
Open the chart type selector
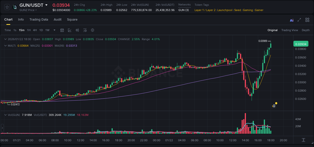(69, 30)
